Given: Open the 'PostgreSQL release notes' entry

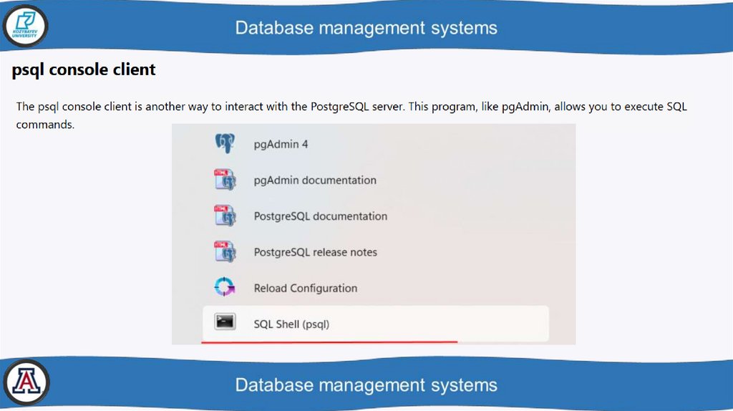Looking at the screenshot, I should 315,252.
